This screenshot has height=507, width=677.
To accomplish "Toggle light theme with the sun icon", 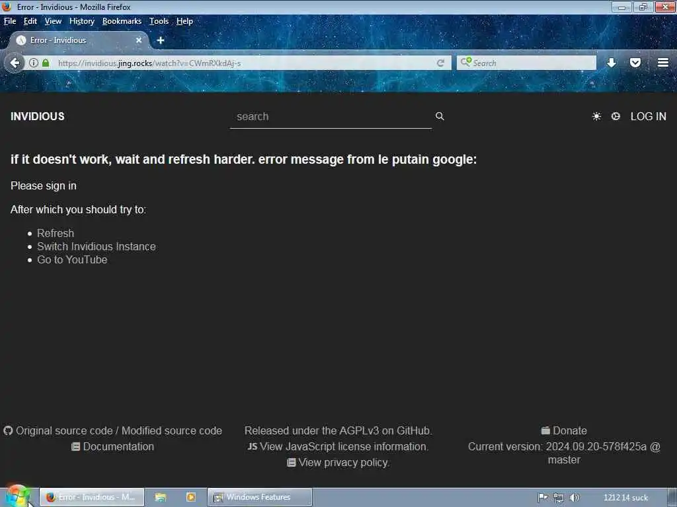I will tap(596, 116).
